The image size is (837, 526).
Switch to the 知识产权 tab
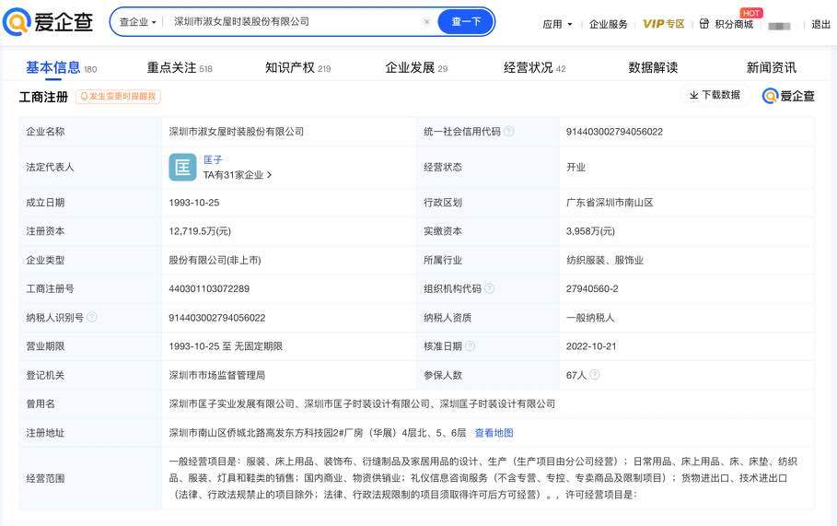(x=297, y=68)
